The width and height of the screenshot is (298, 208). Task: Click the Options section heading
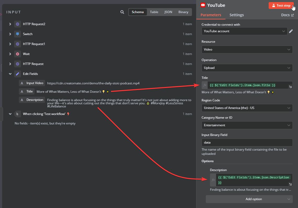click(x=208, y=161)
